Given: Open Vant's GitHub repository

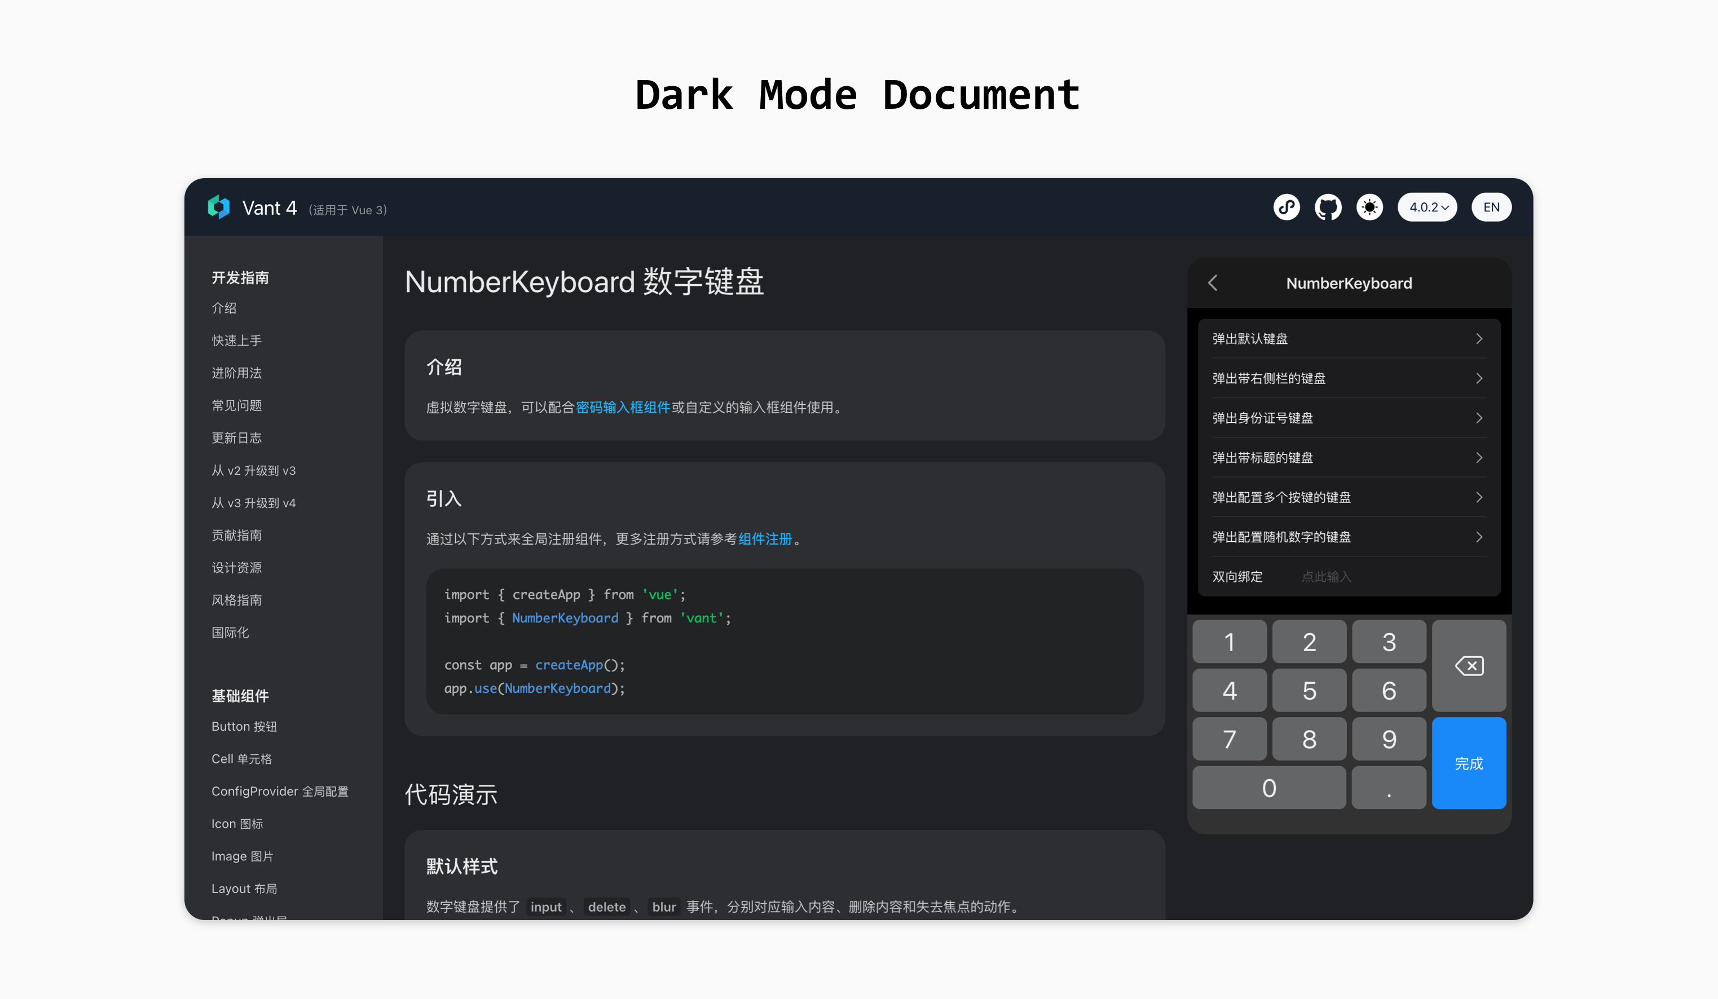Looking at the screenshot, I should (x=1328, y=207).
